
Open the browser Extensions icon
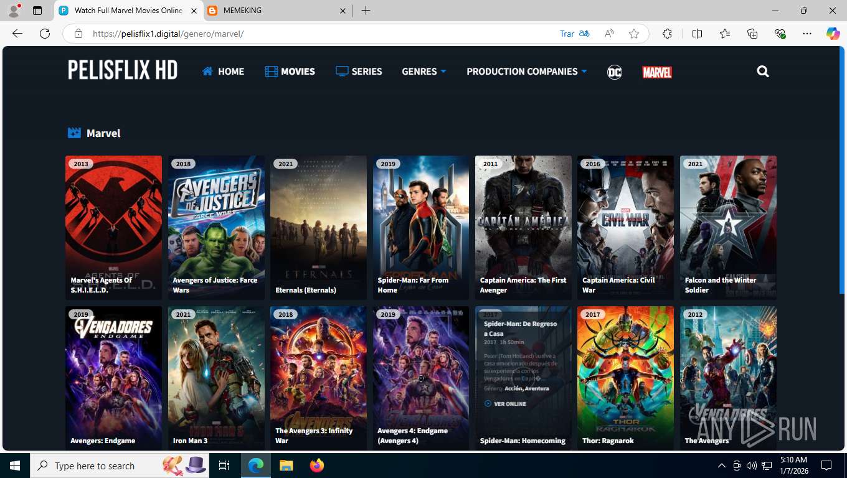click(x=667, y=34)
